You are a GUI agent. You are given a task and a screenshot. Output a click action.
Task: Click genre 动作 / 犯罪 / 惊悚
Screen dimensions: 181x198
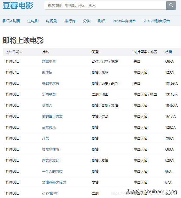pos(105,61)
